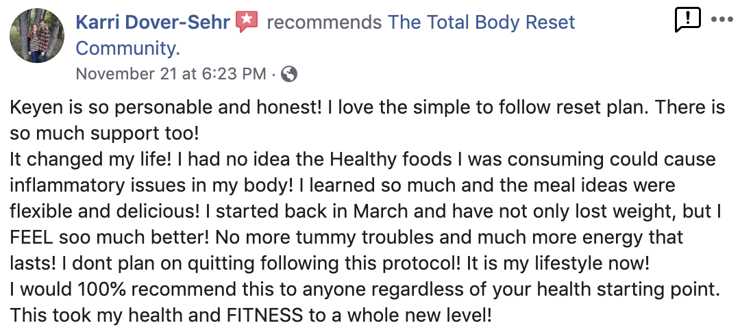Open the November 21 at 6:23 PM timestamp
This screenshot has height=334, width=740.
point(171,74)
